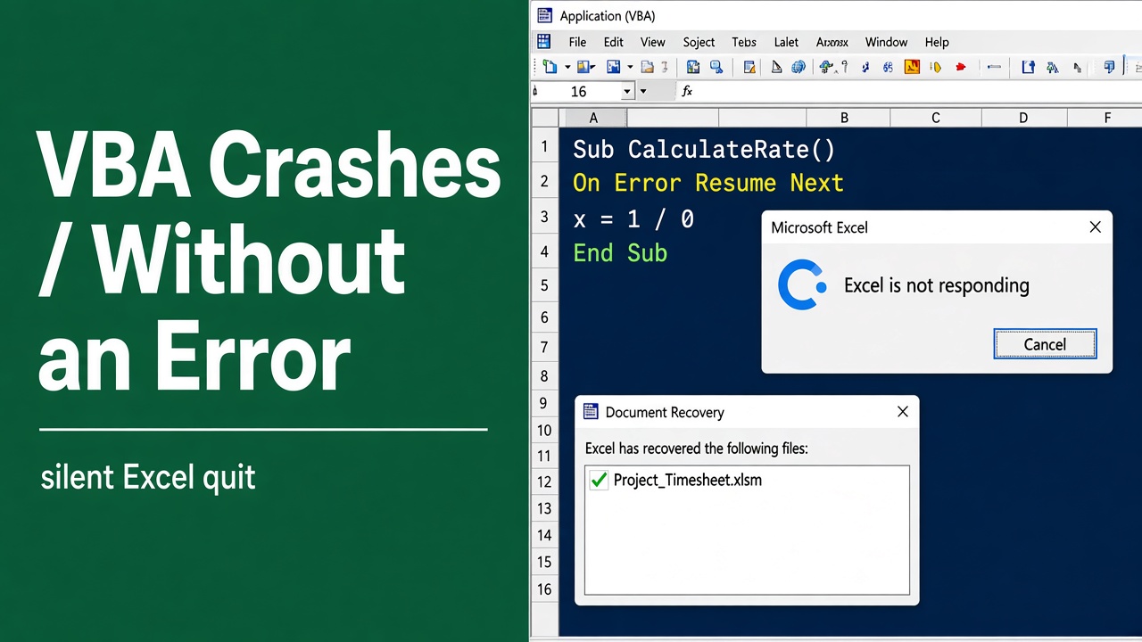Select column A header

tap(593, 118)
